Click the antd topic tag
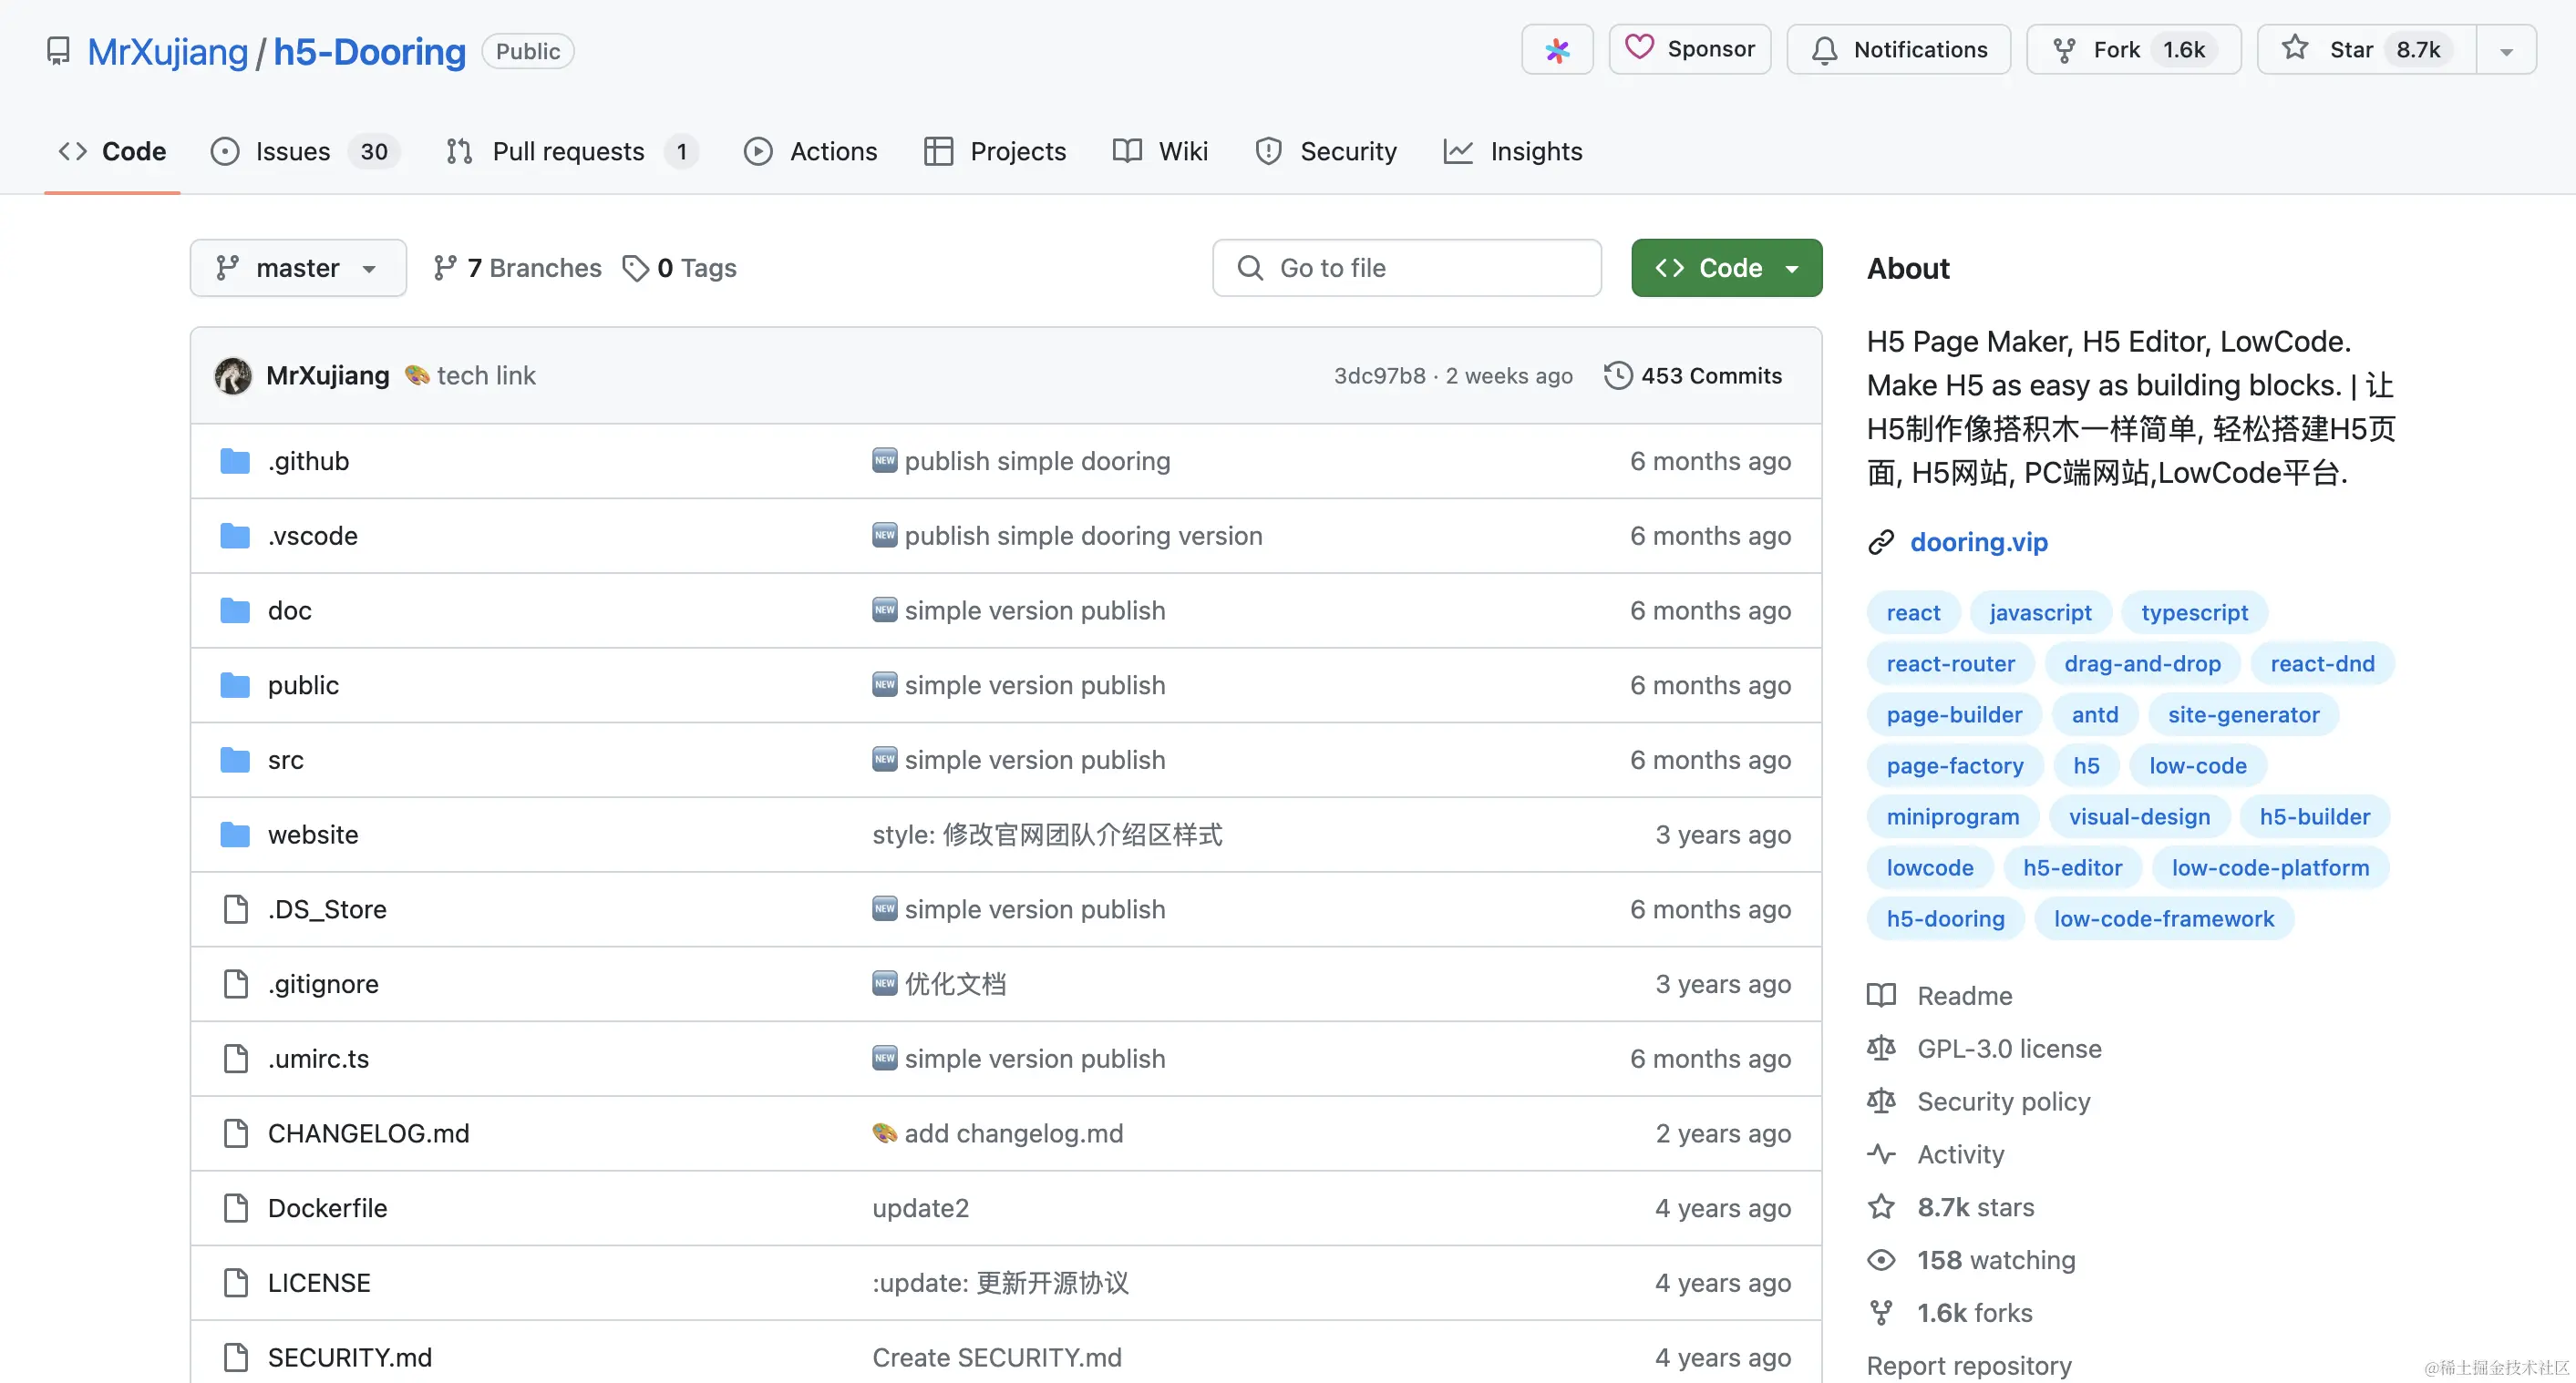 pos(2095,714)
